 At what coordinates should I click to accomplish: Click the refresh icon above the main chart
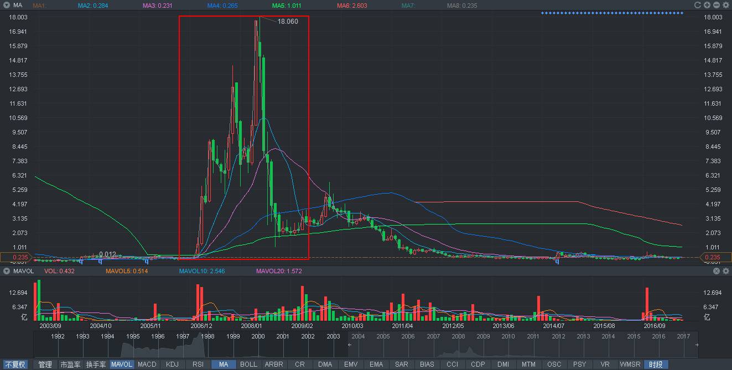pos(698,5)
